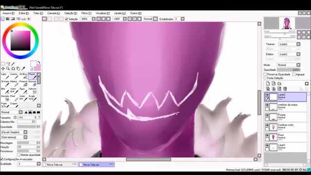
Task: Select the Fonte Seleção radio option
Action: (265, 78)
